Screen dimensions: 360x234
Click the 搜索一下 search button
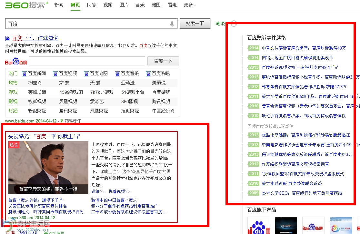[x=195, y=24]
